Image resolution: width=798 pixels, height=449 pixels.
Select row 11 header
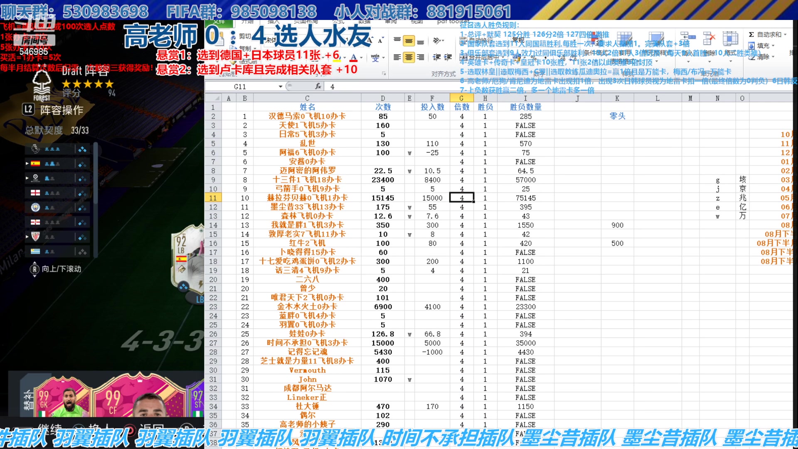(213, 198)
